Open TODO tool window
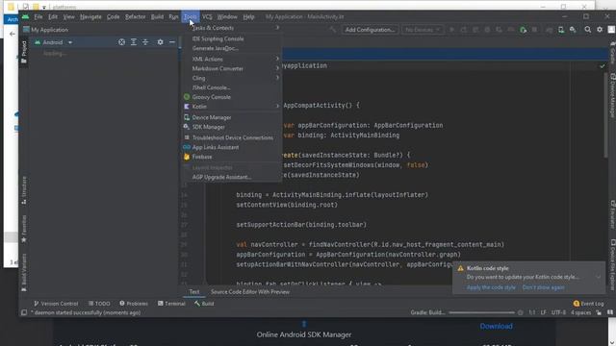The image size is (616, 346). 99,304
